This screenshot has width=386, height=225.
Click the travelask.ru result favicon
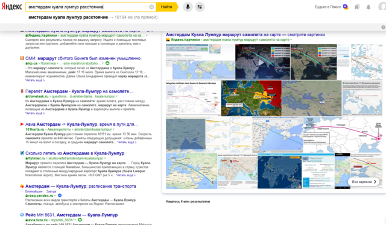point(22,91)
